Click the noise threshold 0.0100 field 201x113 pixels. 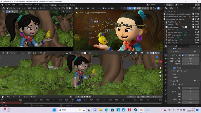tap(191, 55)
